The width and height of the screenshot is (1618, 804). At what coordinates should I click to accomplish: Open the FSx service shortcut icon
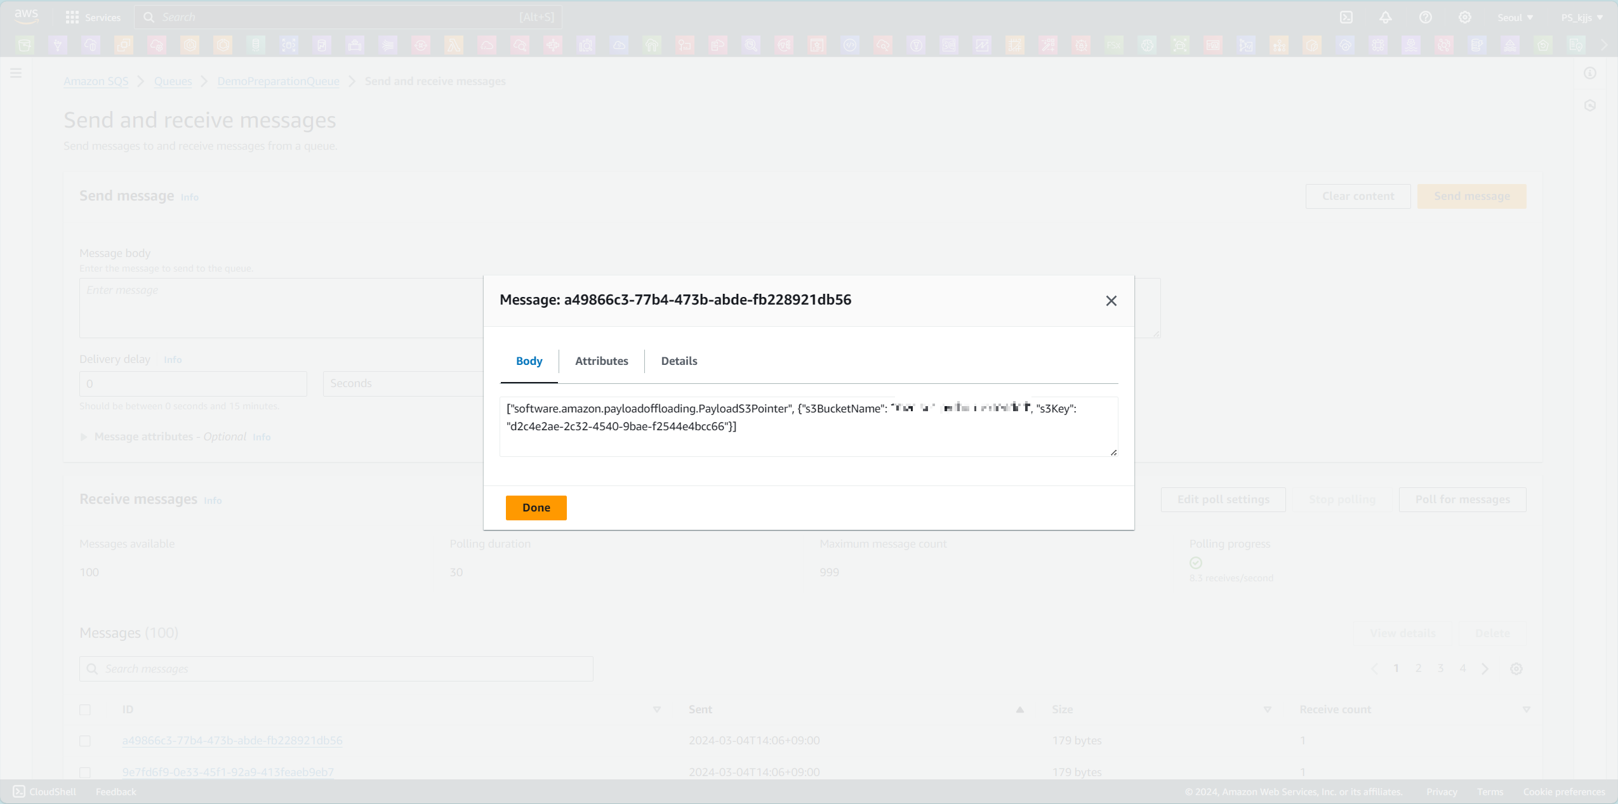(1114, 45)
